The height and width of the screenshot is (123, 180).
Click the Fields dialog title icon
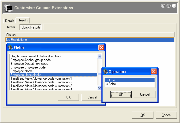click(x=11, y=48)
